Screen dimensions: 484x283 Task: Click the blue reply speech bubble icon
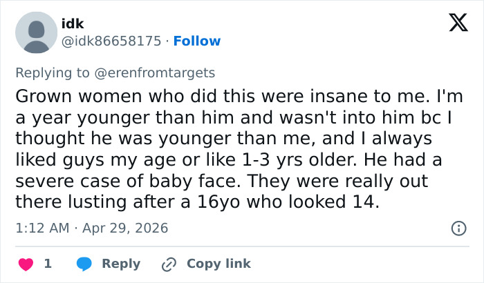[85, 264]
